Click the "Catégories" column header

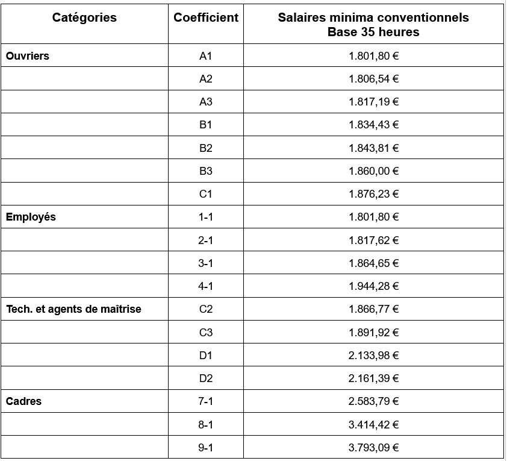[84, 17]
